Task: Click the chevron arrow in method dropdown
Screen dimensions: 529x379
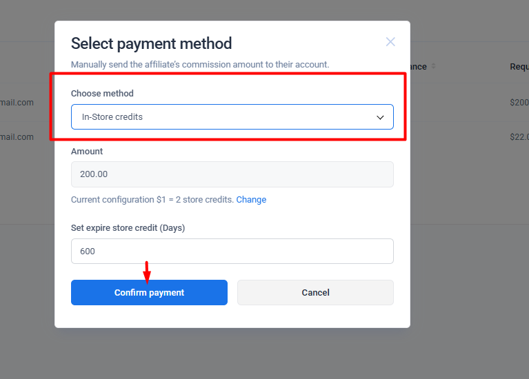Action: point(380,117)
